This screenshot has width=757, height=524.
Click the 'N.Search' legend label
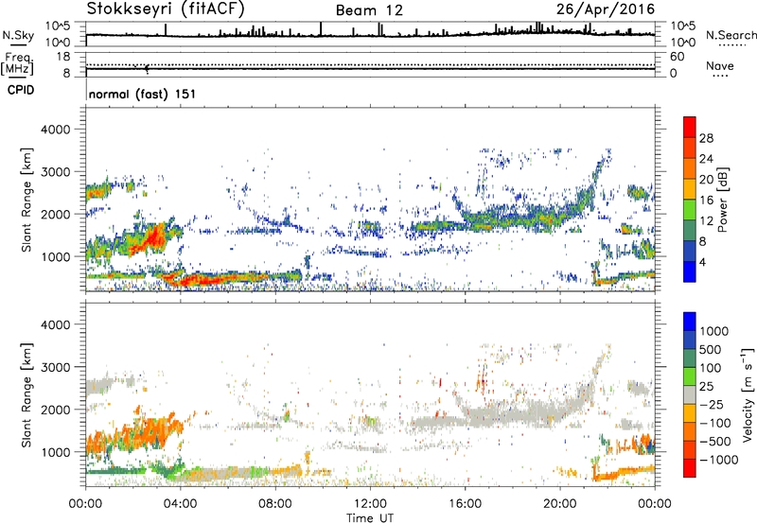(x=731, y=35)
